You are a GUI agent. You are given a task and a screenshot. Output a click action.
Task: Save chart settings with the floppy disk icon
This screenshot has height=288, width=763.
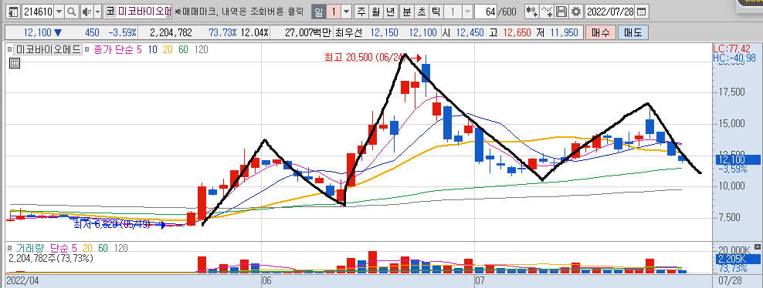click(x=562, y=12)
